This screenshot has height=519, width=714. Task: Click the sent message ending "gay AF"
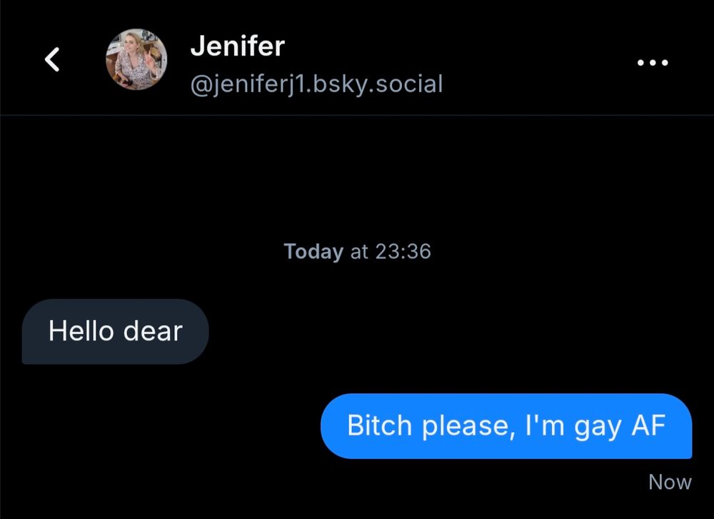point(506,426)
